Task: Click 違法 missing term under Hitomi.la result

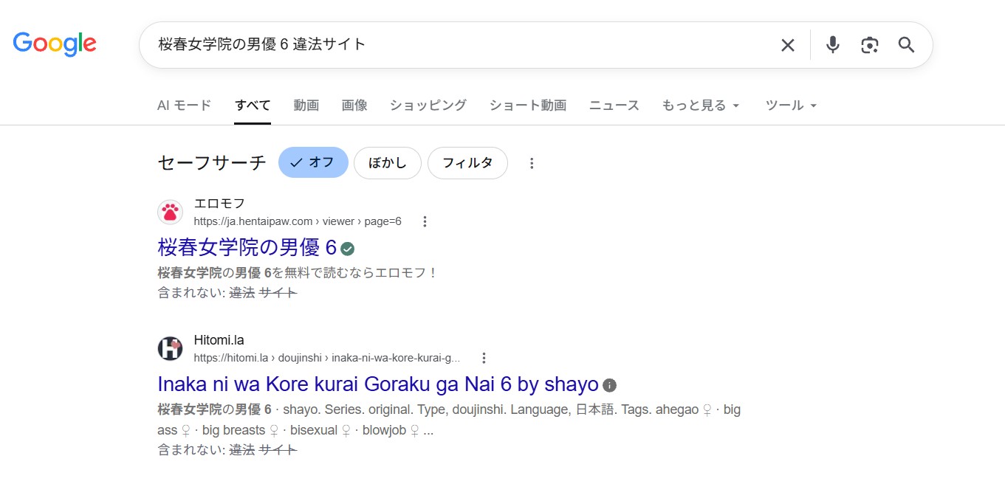Action: coord(242,449)
